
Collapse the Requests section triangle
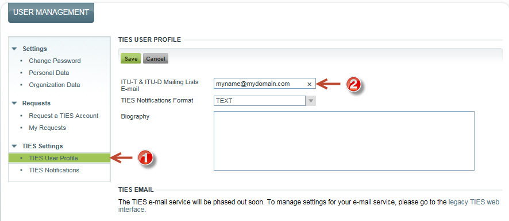pos(14,103)
